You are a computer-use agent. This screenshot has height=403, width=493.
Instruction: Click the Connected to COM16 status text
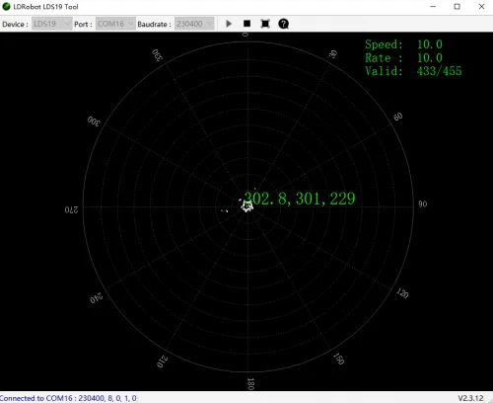[68, 398]
